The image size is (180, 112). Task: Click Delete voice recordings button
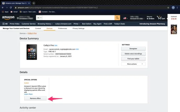tap(133, 54)
